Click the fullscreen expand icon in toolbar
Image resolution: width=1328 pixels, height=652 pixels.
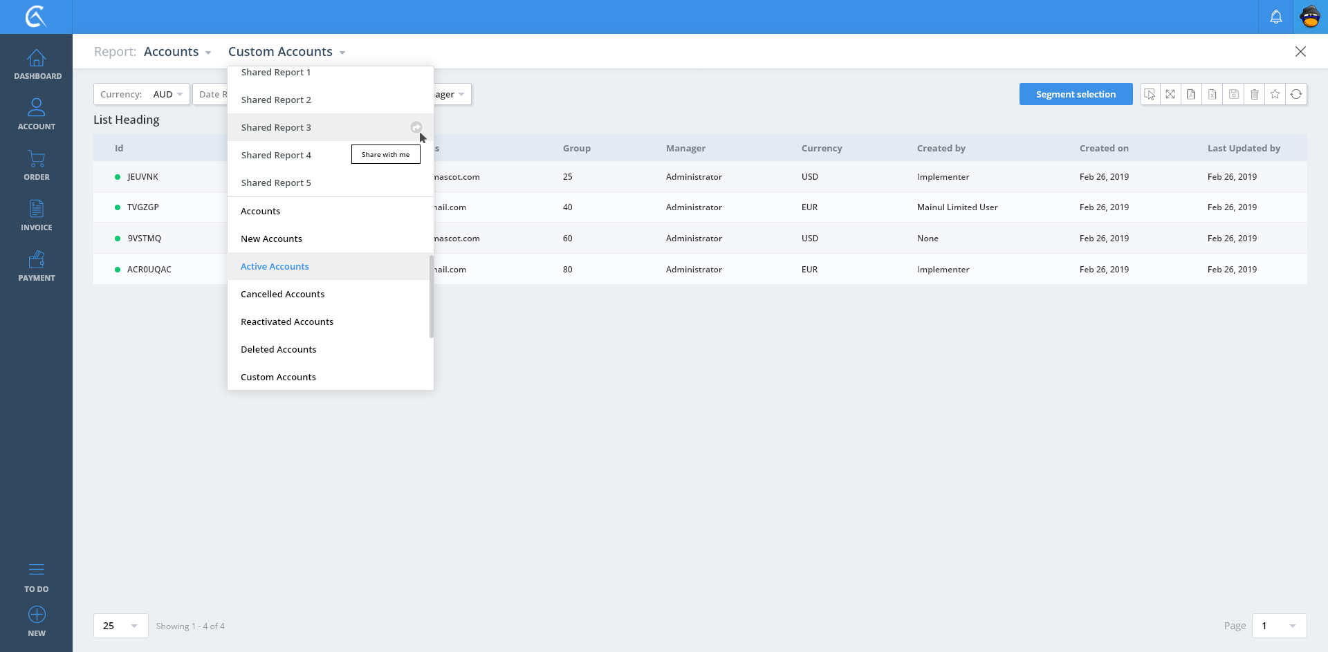click(x=1170, y=94)
